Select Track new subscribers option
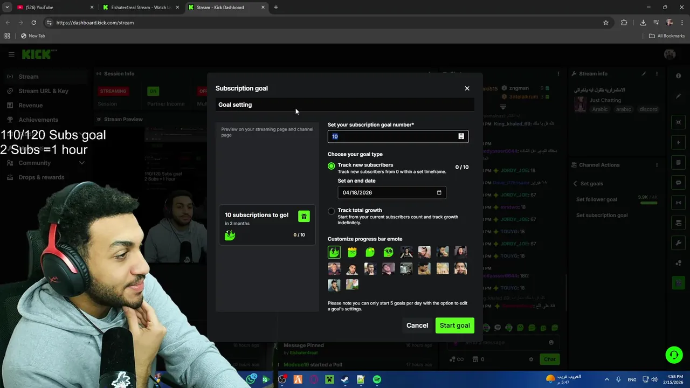Image resolution: width=690 pixels, height=388 pixels. [331, 166]
